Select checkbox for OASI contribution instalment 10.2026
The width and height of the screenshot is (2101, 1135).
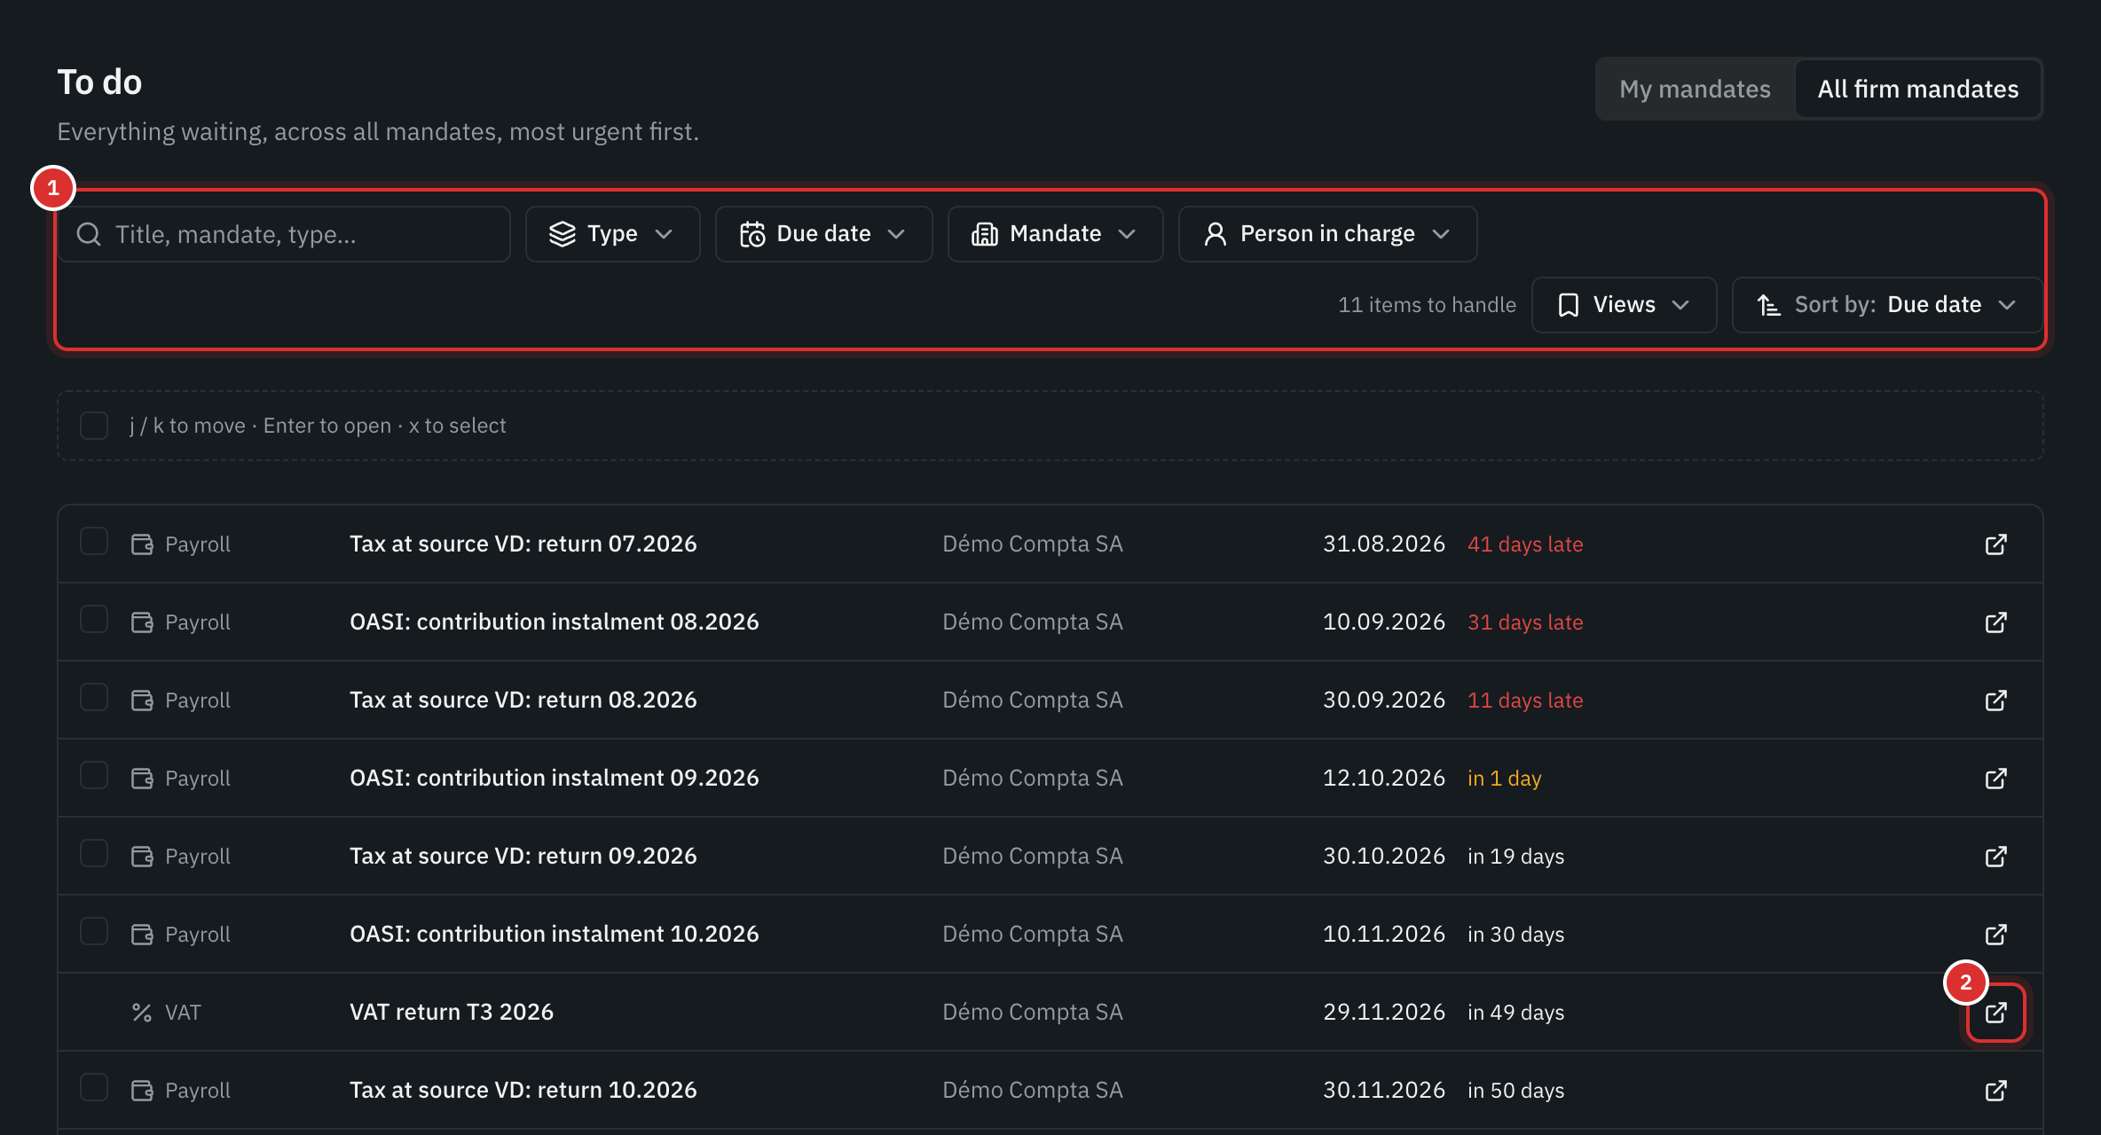coord(94,931)
